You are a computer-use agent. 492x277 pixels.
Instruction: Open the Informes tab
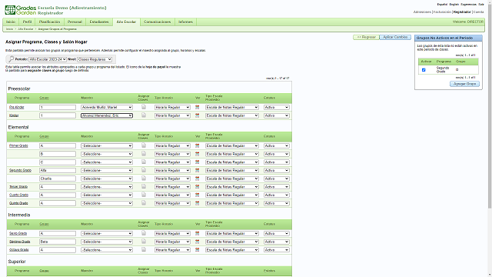pyautogui.click(x=185, y=22)
